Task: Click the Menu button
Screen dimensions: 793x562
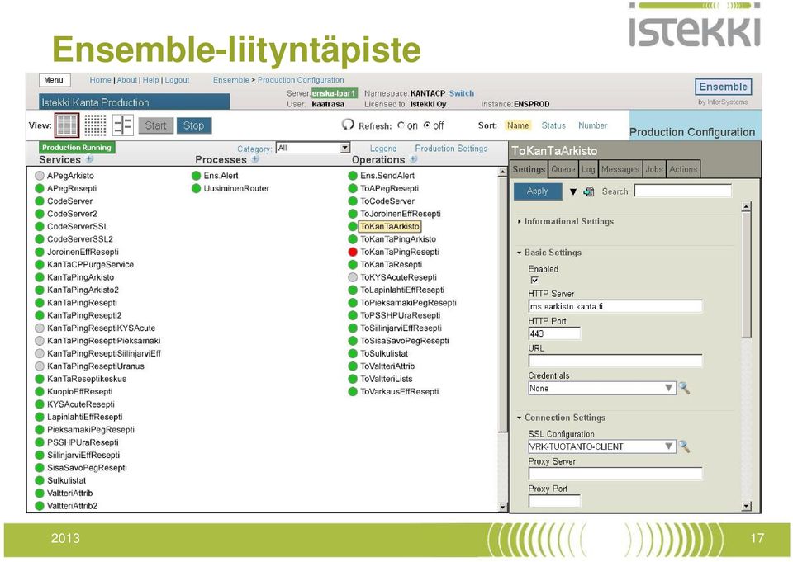Action: tap(55, 80)
